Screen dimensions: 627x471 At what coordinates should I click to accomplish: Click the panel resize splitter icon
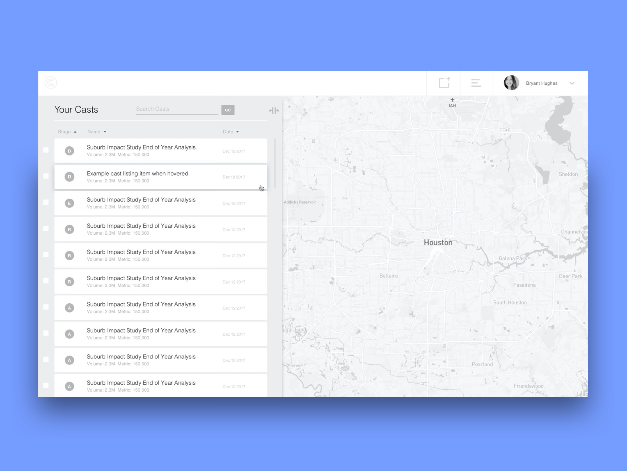274,110
